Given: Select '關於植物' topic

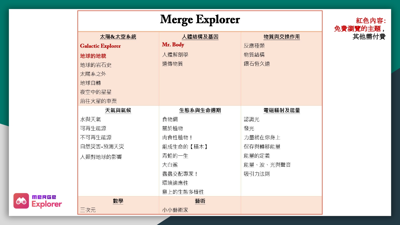Looking at the screenshot, I should coord(173,129).
